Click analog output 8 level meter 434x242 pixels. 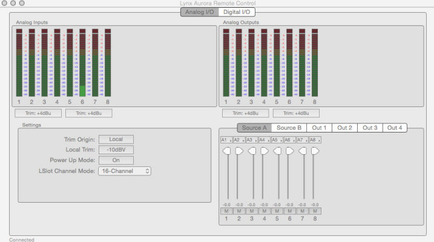pyautogui.click(x=315, y=63)
